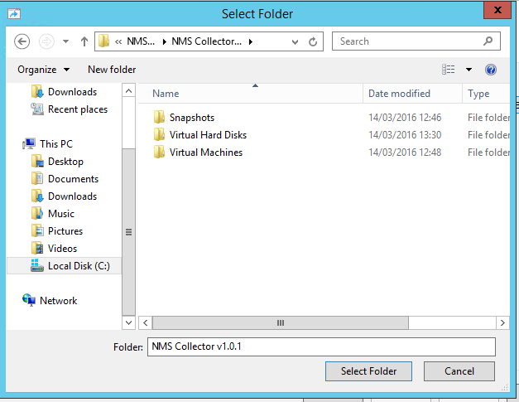Click the folder icon in address bar
Screen dimensions: 519x402
(x=104, y=41)
